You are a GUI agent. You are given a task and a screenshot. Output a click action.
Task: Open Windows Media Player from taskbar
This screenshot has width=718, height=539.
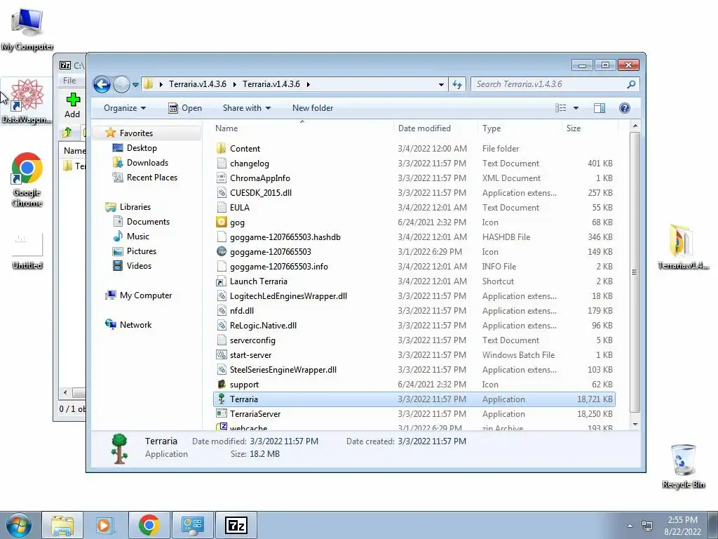click(105, 526)
